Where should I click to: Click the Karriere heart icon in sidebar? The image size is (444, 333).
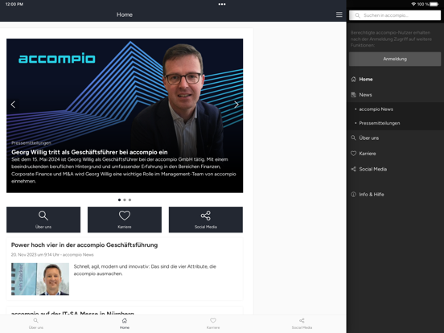pos(353,154)
